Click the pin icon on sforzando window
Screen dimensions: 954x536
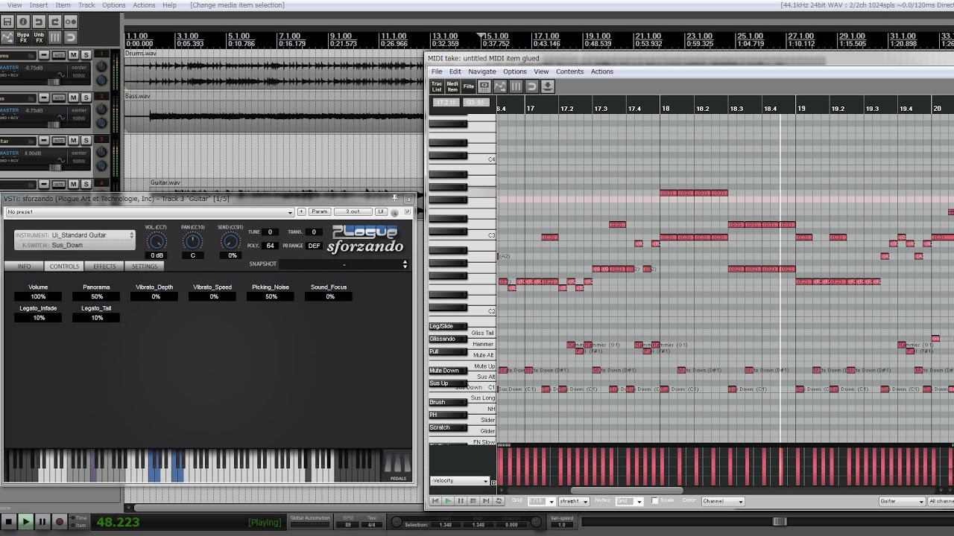pos(395,198)
